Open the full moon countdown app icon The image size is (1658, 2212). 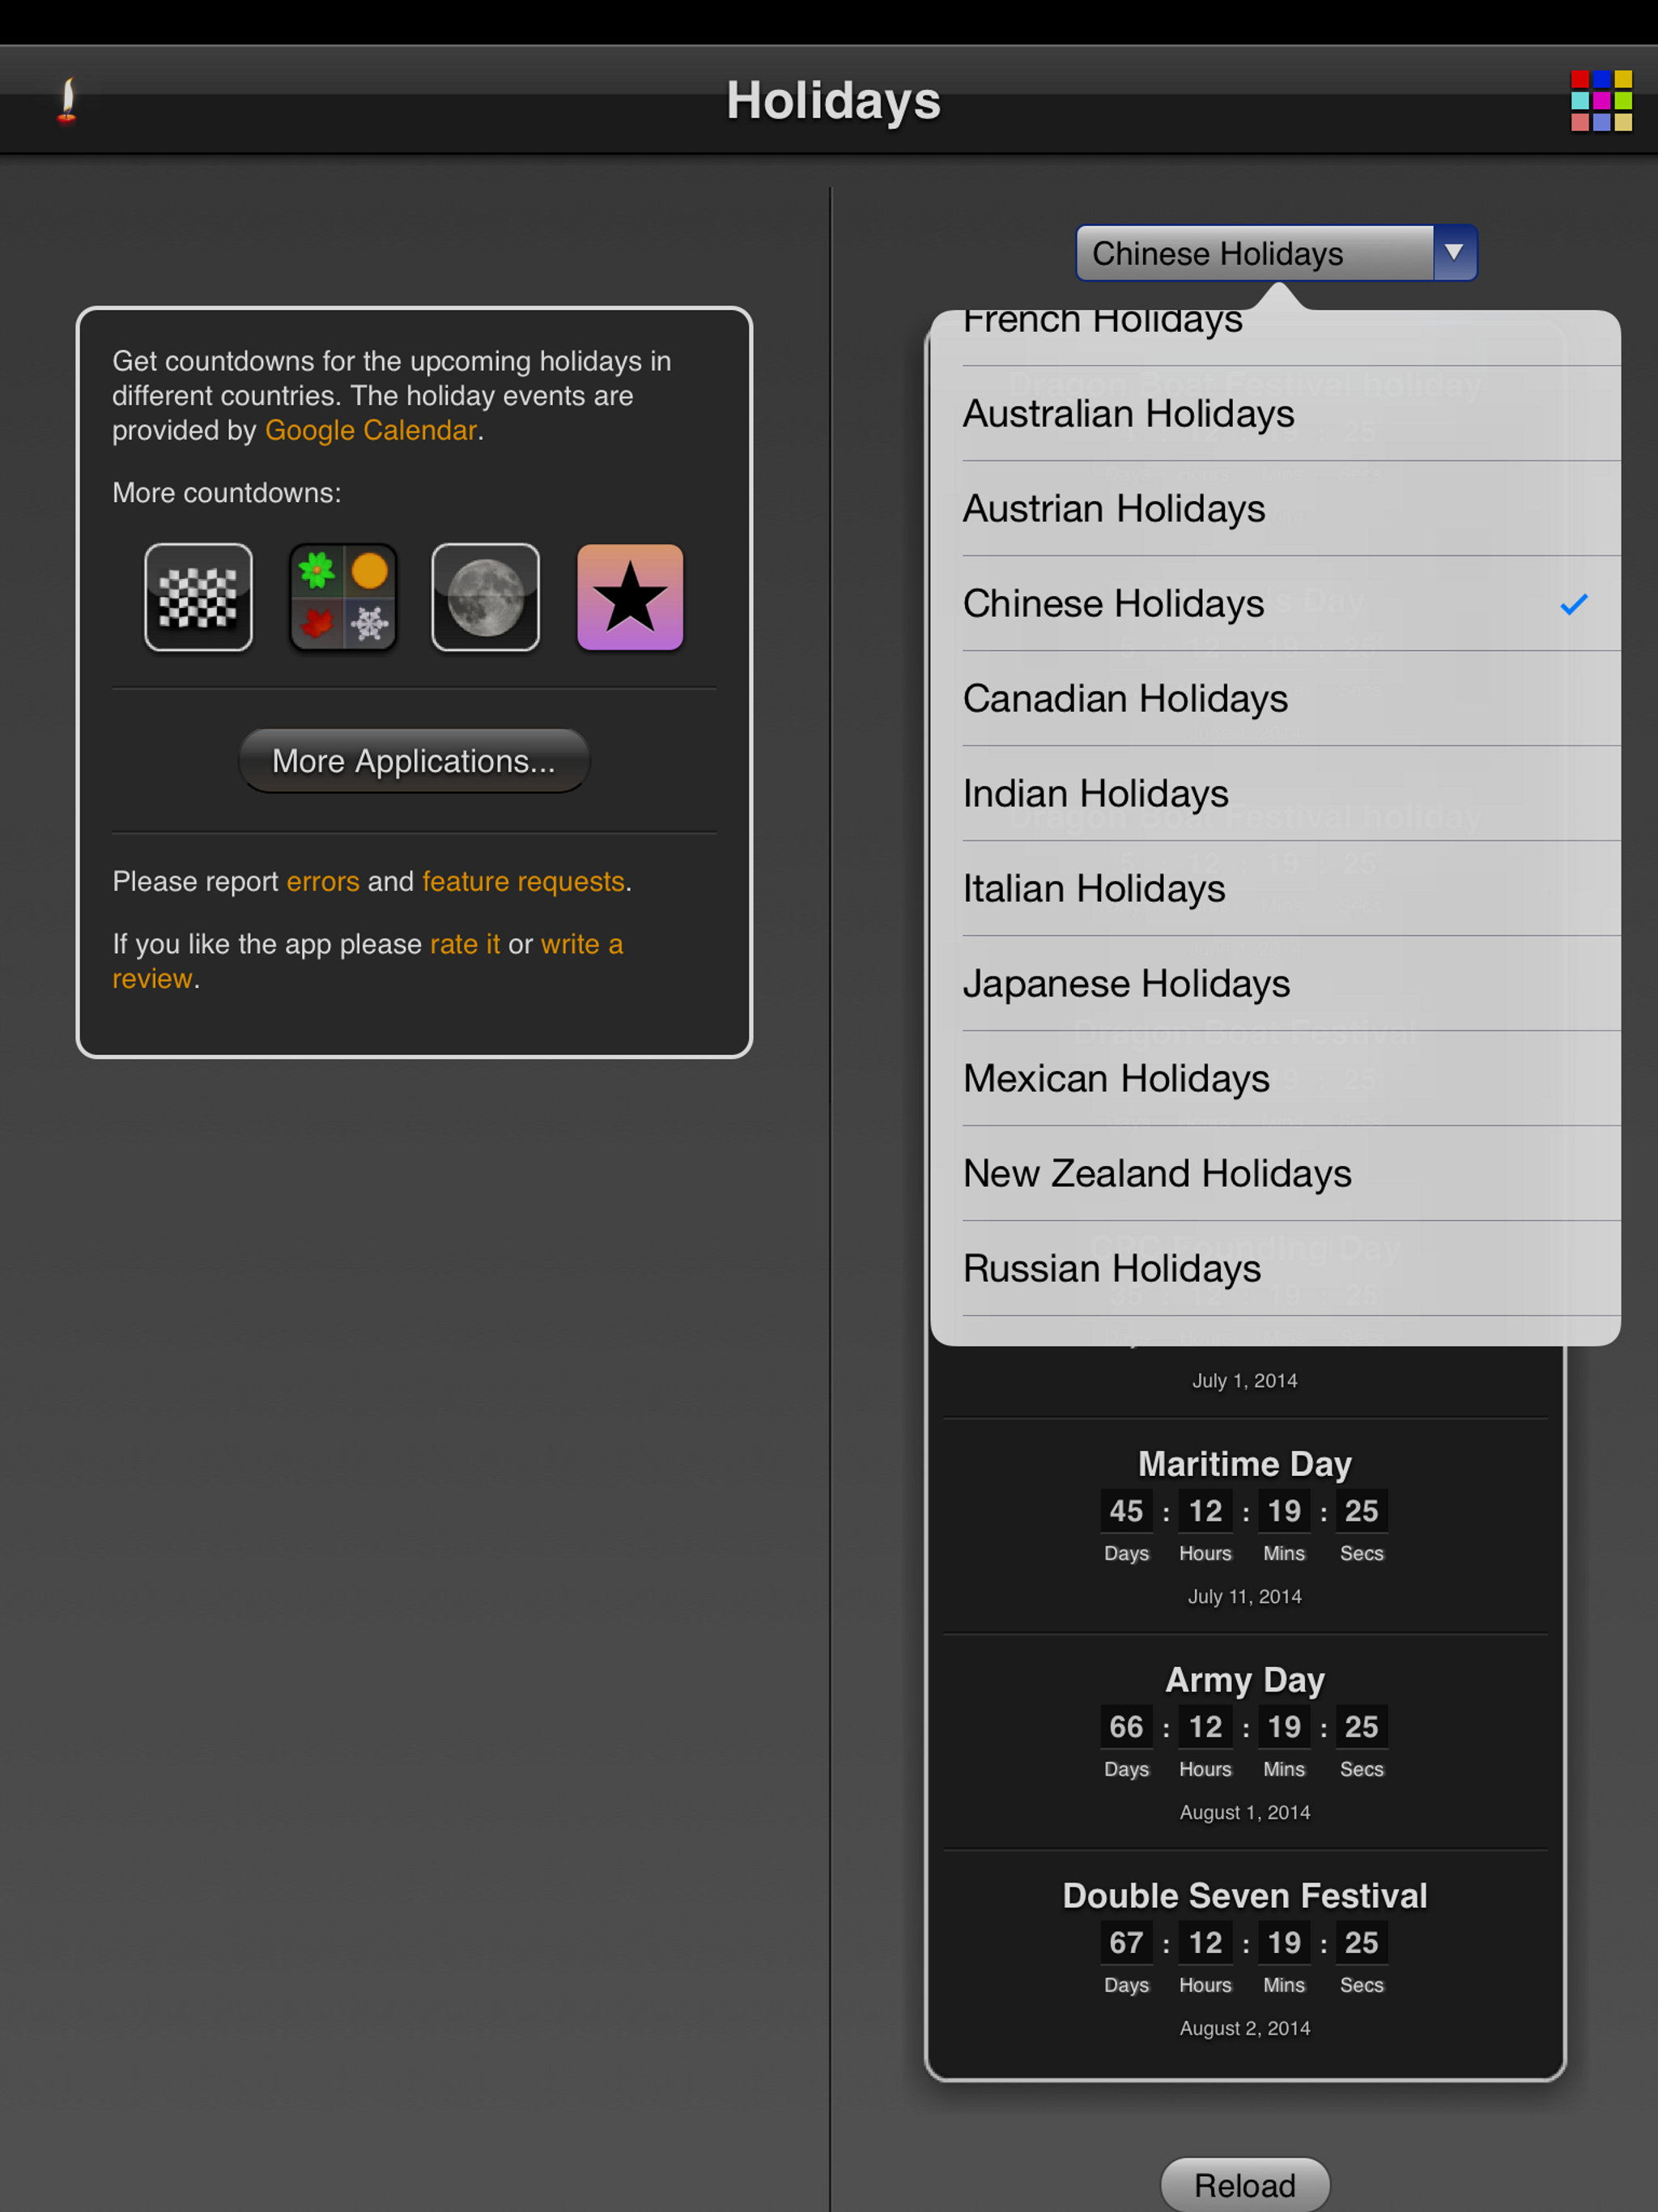click(x=486, y=597)
